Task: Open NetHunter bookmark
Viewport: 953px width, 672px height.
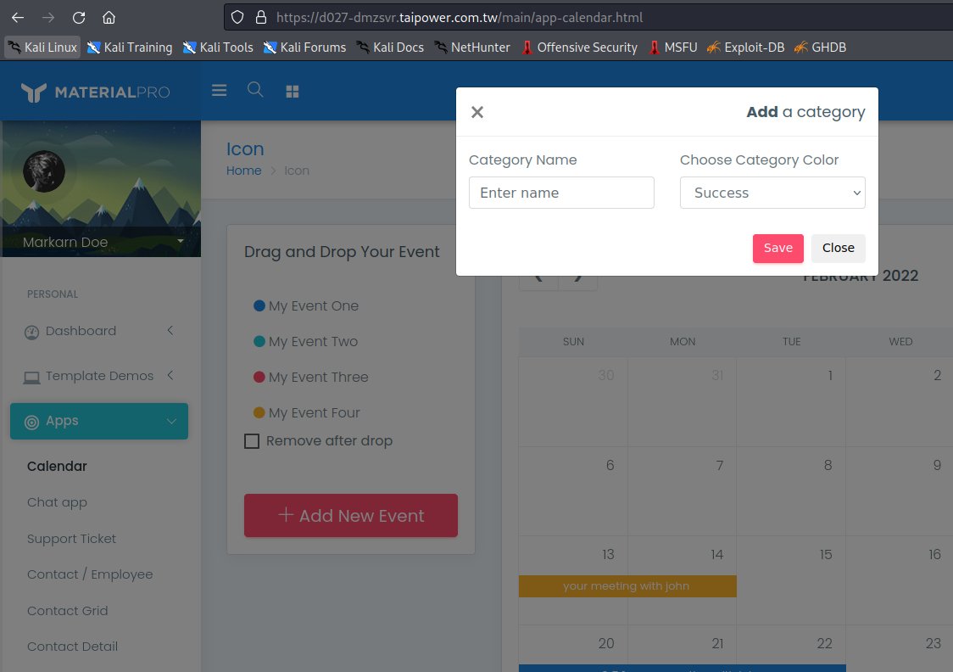Action: coord(472,48)
